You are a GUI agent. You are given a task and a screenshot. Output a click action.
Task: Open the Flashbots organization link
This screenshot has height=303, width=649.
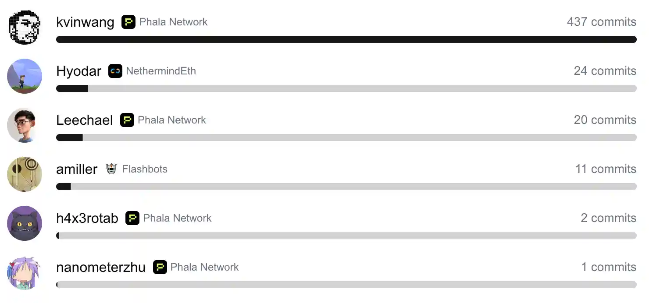(x=145, y=169)
